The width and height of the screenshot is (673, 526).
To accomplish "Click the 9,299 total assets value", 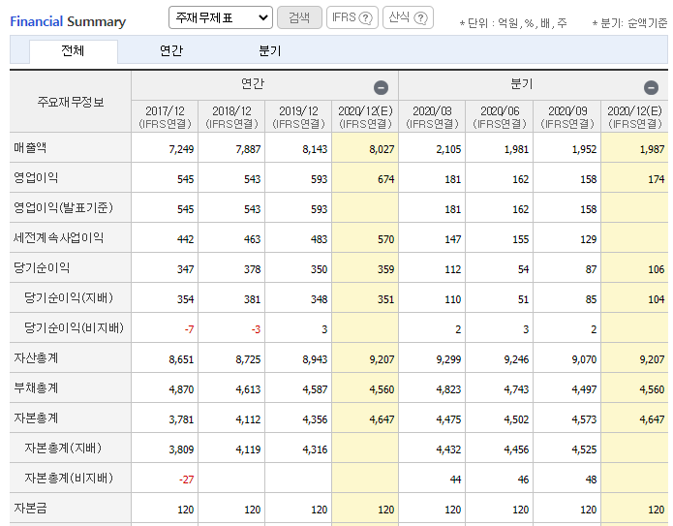I will click(x=448, y=359).
